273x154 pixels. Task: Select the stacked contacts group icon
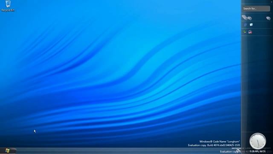244,18
